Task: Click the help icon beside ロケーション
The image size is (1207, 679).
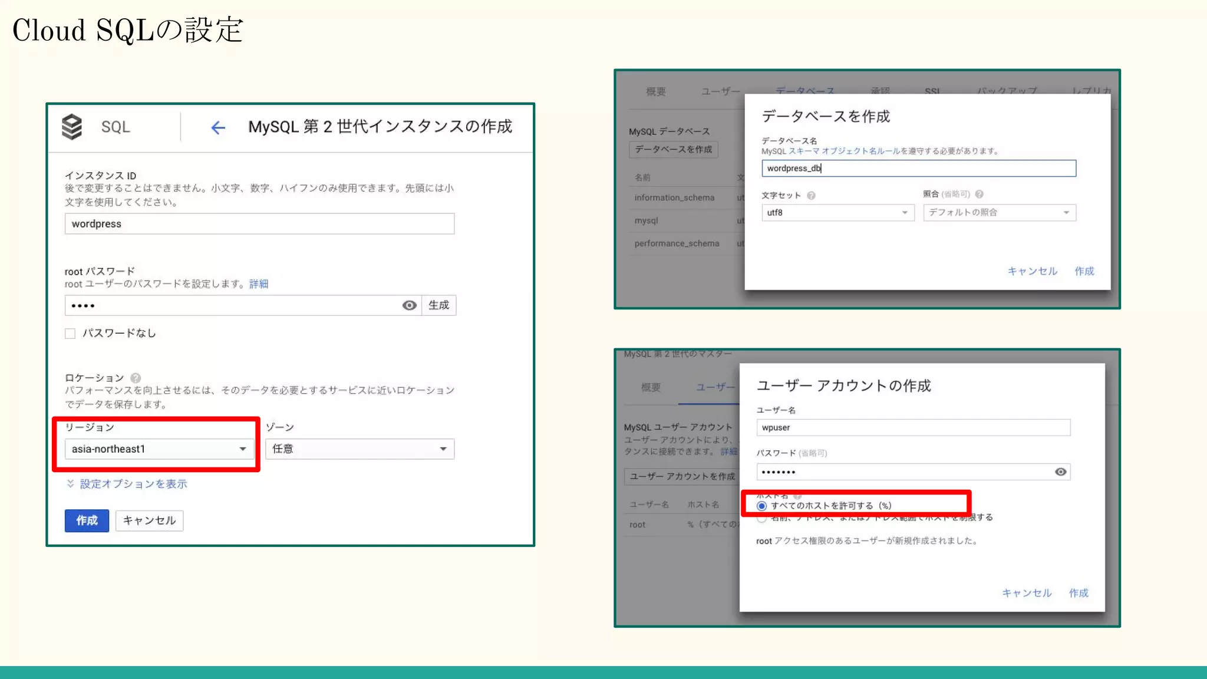Action: click(136, 378)
